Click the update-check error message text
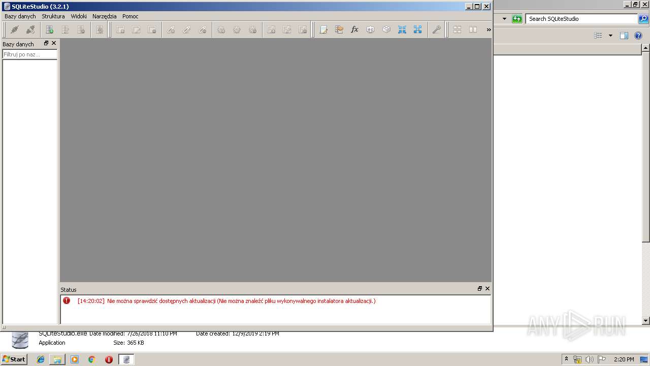This screenshot has height=366, width=650. [x=241, y=301]
